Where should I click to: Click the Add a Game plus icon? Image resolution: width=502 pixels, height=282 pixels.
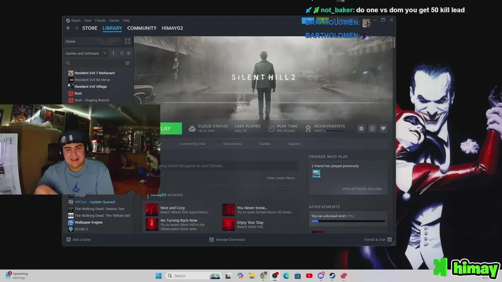coord(68,239)
